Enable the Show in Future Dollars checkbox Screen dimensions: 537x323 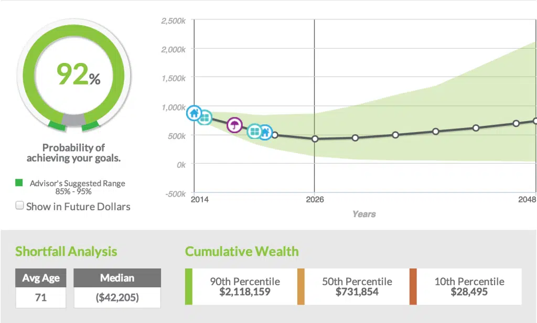[20, 206]
